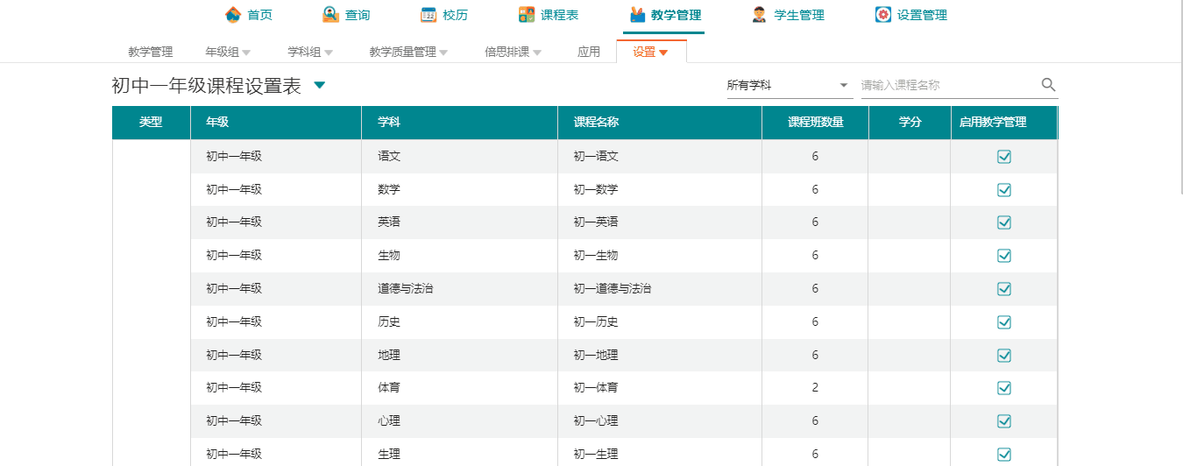Select the 初一生理 course name cell

(660, 453)
